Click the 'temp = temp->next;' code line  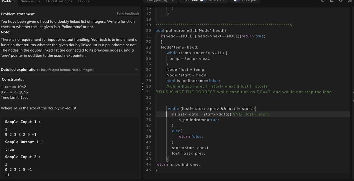pyautogui.click(x=190, y=58)
